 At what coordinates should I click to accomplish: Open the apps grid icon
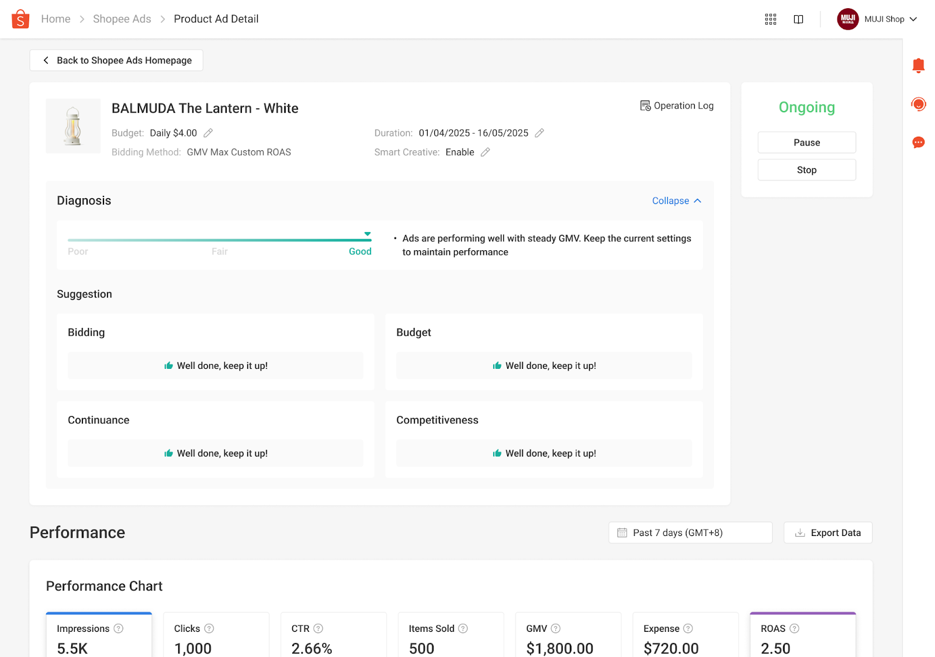pyautogui.click(x=771, y=19)
